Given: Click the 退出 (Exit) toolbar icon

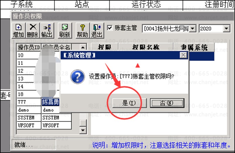Looking at the screenshot, I should click(x=97, y=31).
